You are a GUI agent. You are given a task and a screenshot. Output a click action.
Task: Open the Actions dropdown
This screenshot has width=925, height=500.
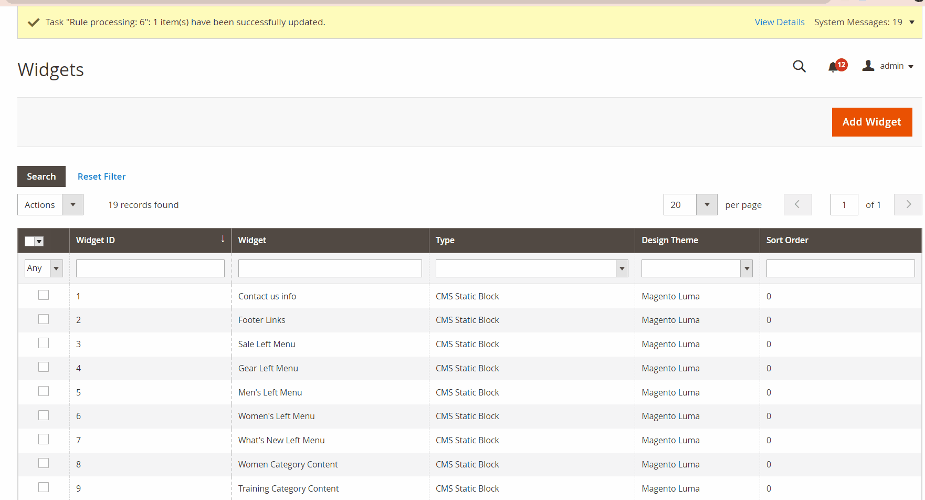(x=72, y=205)
